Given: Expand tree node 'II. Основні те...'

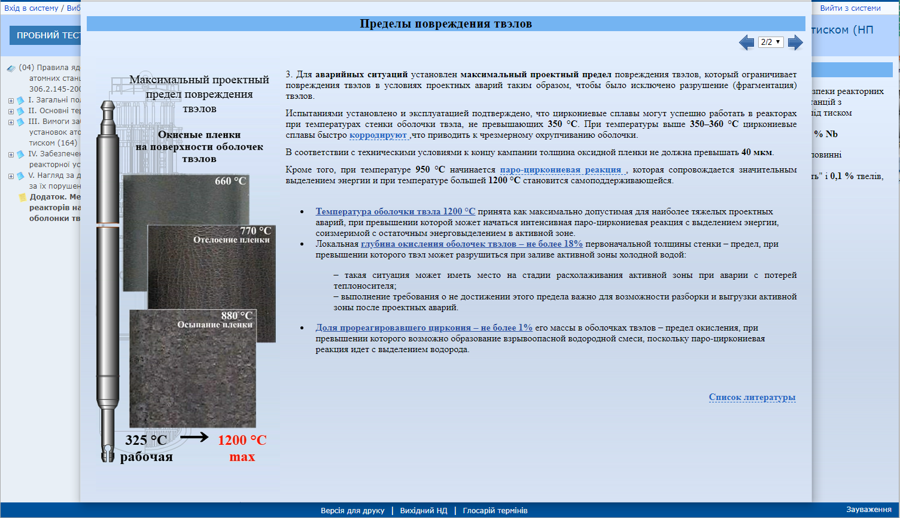Looking at the screenshot, I should pyautogui.click(x=11, y=111).
